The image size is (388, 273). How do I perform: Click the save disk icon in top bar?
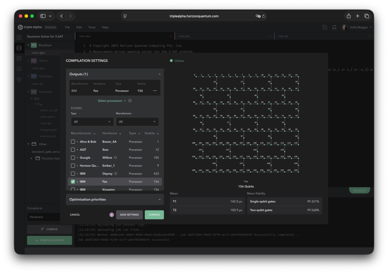325,27
